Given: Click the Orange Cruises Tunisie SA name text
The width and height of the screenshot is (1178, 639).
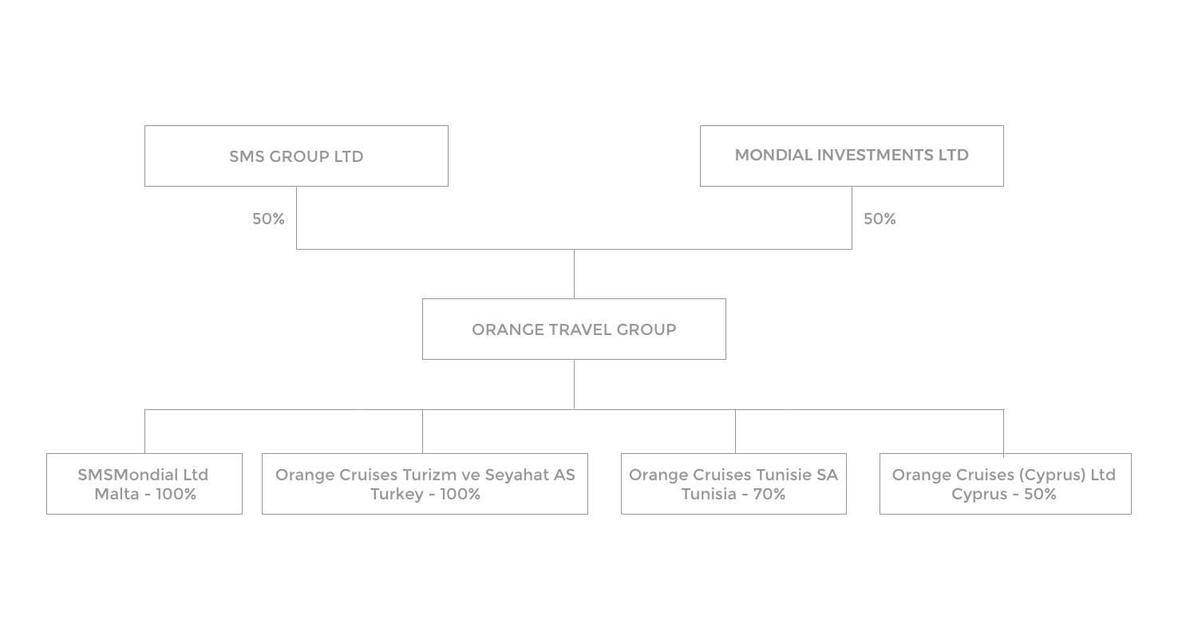Looking at the screenshot, I should click(733, 475).
